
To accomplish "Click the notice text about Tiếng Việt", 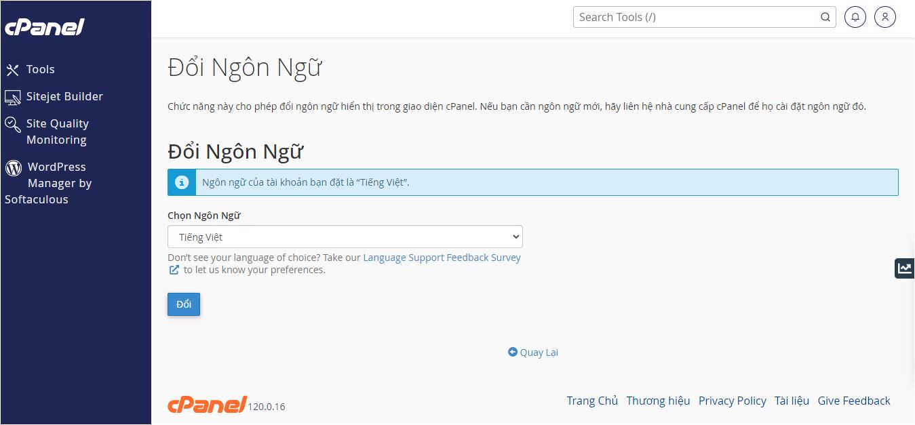I will [x=306, y=182].
